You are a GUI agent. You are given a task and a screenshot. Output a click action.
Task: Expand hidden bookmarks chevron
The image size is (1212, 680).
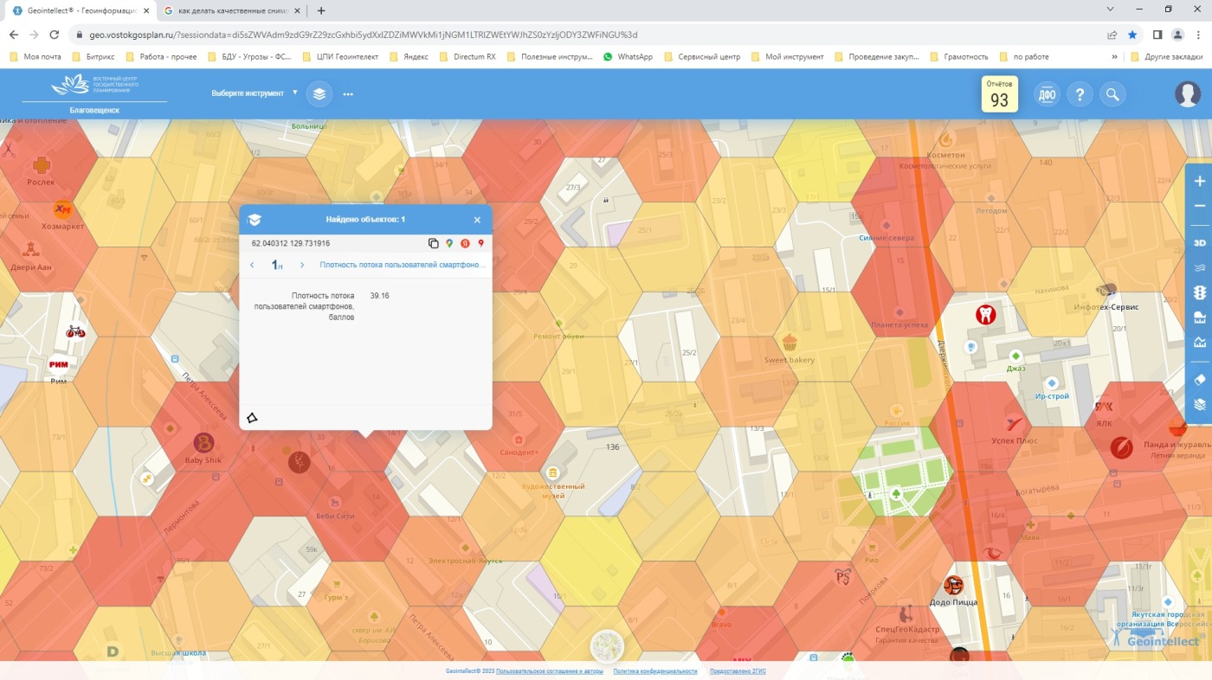coord(1114,57)
